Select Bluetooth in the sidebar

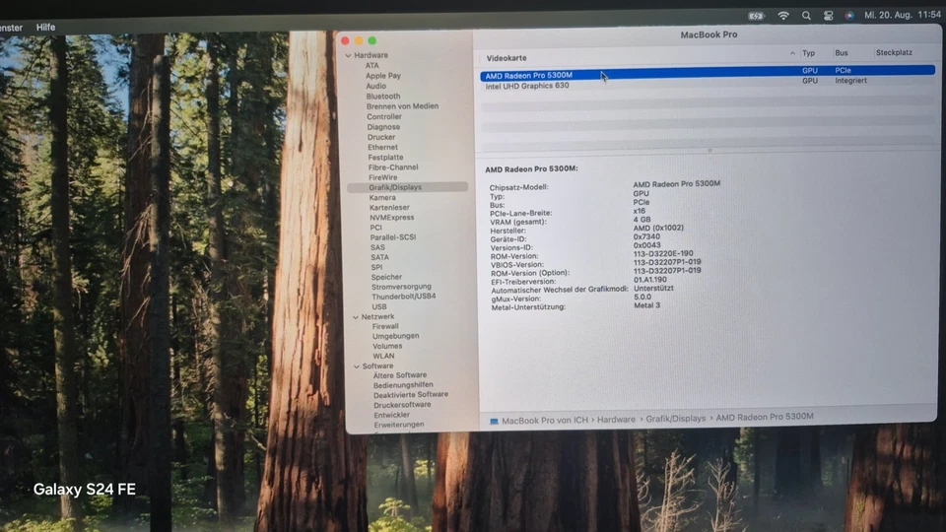click(383, 97)
